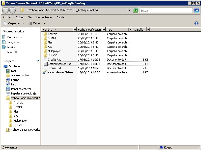Refresh the folder with the green arrows icon
Screen dimensions: 201x150
click(136, 10)
